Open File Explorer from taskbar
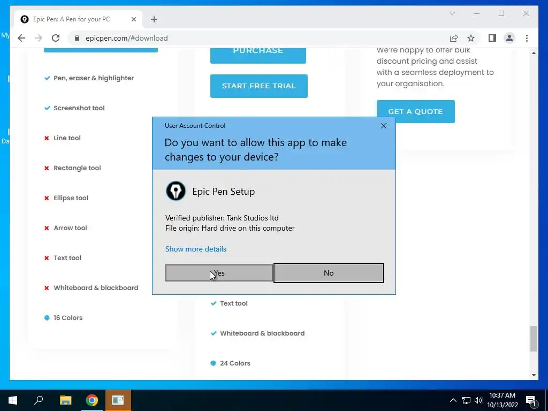Screen dimensions: 548x411 65,400
